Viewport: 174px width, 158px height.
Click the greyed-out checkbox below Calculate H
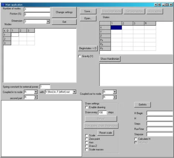[135, 142]
